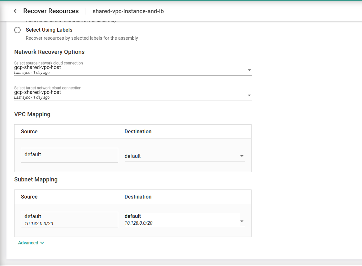The height and width of the screenshot is (266, 362).
Task: Click the chevron icon next to Advanced
Action: coord(42,243)
